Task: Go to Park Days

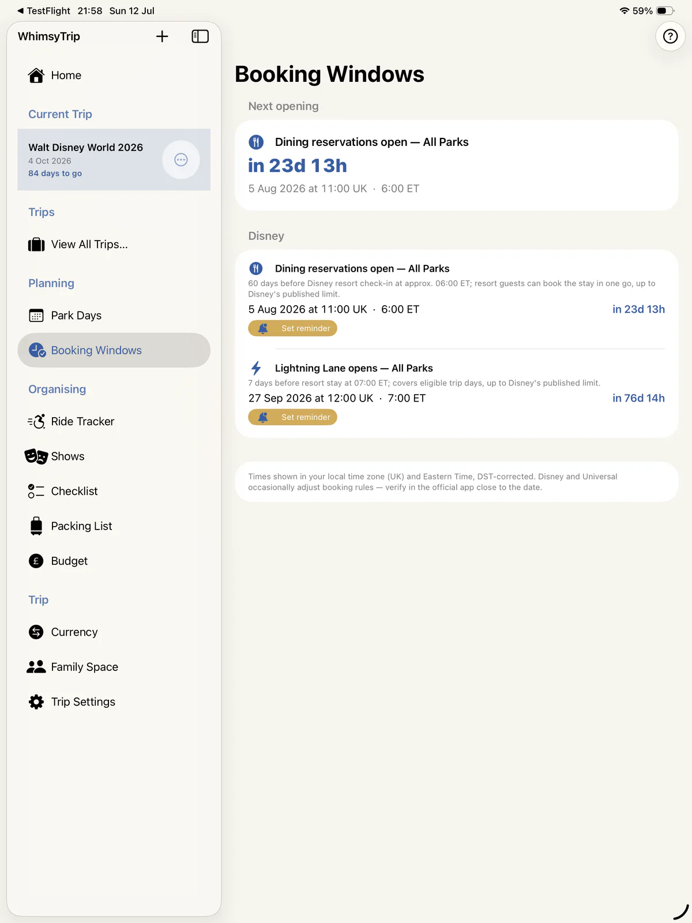Action: (114, 316)
